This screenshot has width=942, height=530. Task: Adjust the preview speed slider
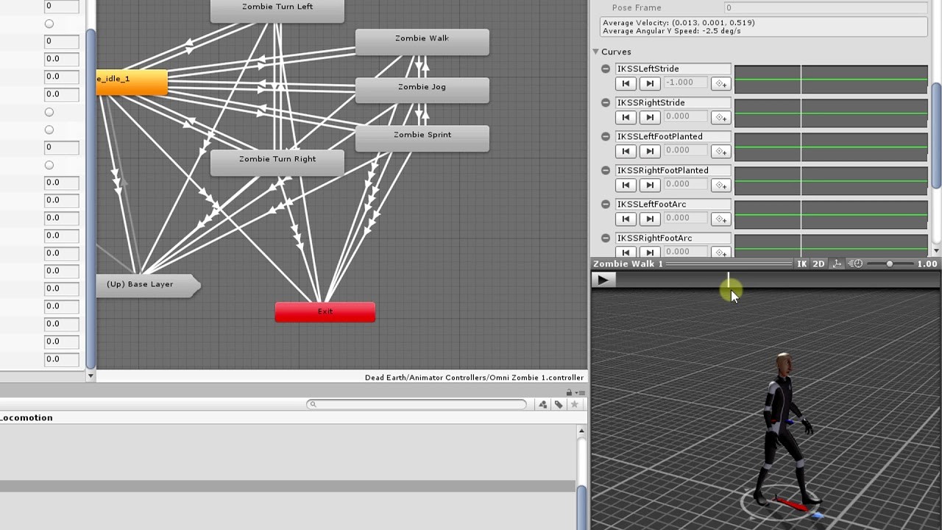click(889, 264)
